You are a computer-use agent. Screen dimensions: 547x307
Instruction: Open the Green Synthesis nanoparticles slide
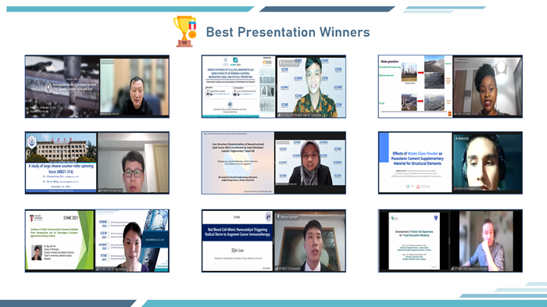click(x=238, y=87)
